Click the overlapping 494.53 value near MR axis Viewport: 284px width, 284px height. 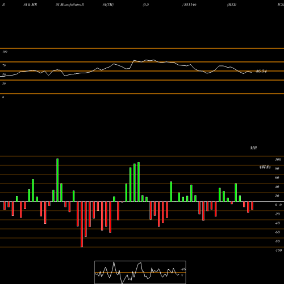tap(265, 167)
